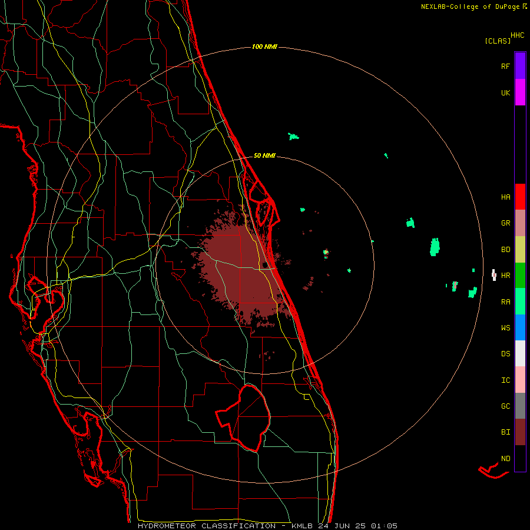
Task: Click the HR legend label
Action: [505, 276]
